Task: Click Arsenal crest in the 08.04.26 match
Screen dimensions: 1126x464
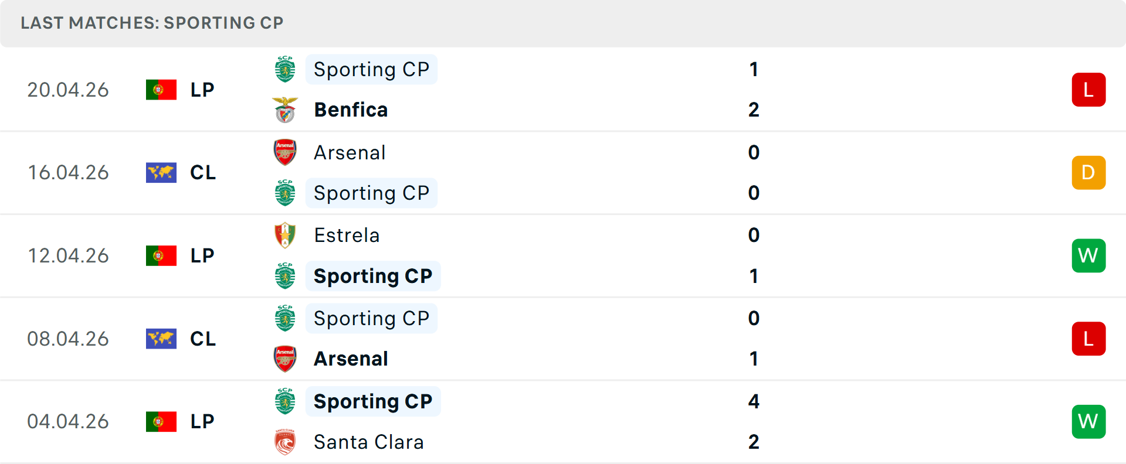Action: pyautogui.click(x=285, y=359)
